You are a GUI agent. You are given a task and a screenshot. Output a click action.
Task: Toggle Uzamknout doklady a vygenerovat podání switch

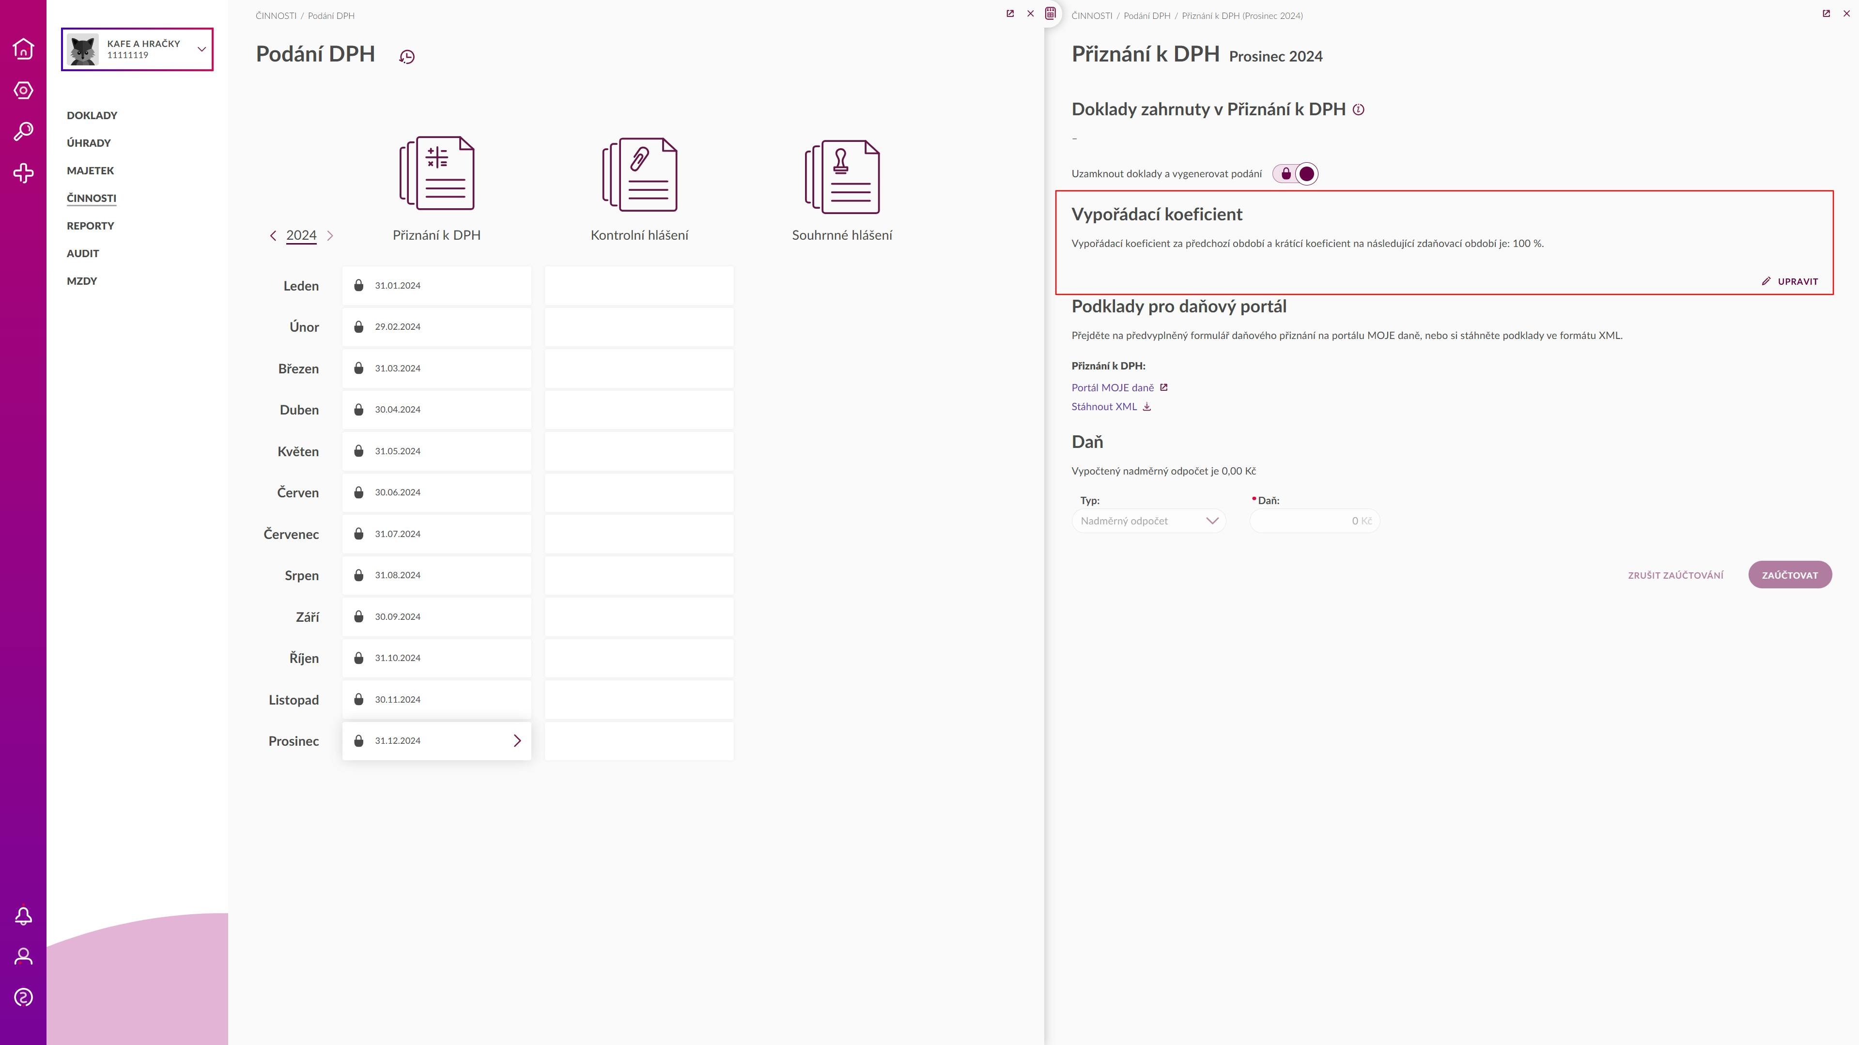(x=1295, y=174)
